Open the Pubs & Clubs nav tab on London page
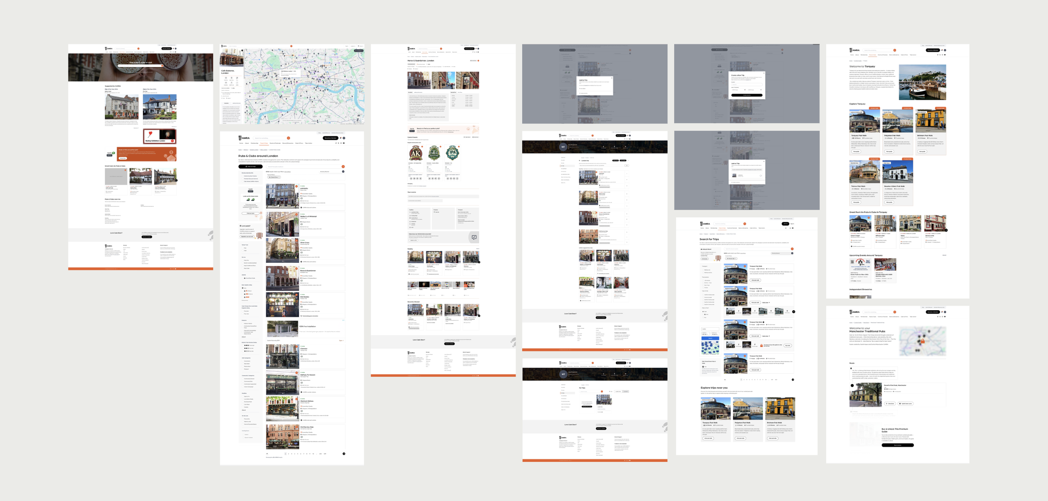The width and height of the screenshot is (1048, 501). tap(264, 143)
